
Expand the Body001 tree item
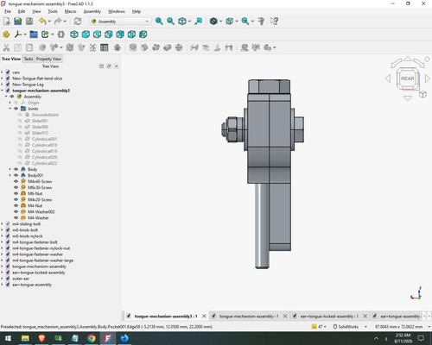tap(10, 175)
